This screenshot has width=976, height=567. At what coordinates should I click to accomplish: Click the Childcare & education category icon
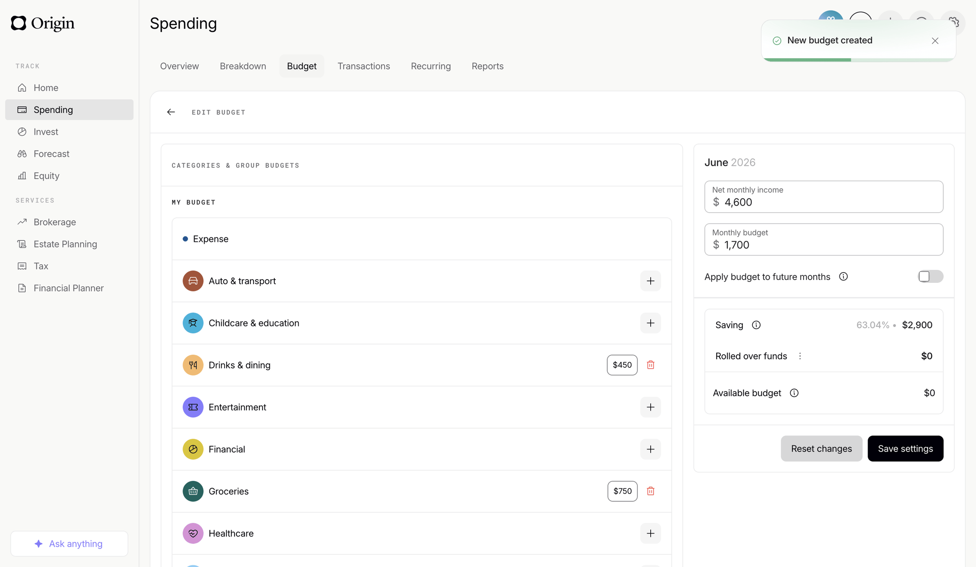click(193, 323)
